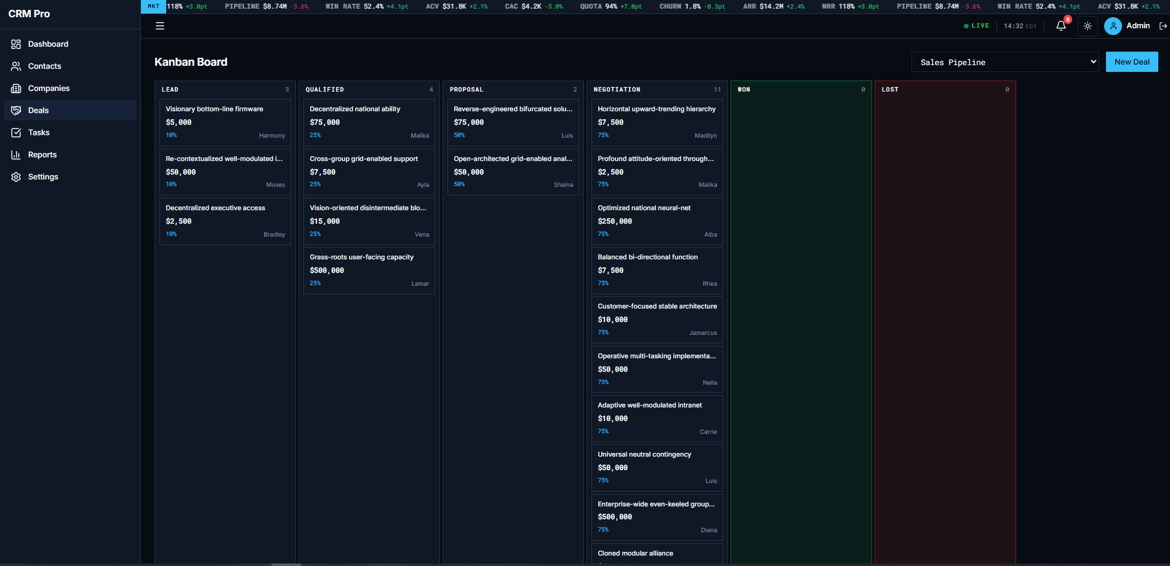
Task: Open Vision-oriented disintermediate deal card
Action: [369, 221]
